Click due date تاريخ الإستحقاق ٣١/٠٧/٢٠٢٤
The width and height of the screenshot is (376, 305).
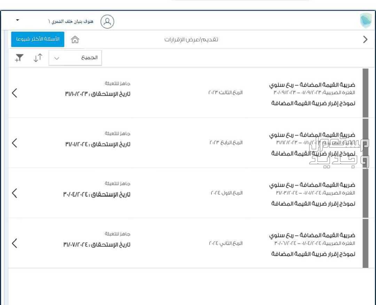(97, 244)
